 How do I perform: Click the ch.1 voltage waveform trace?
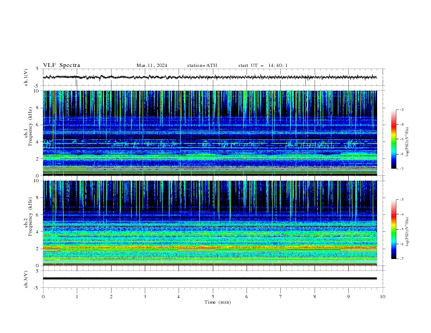pos(210,77)
